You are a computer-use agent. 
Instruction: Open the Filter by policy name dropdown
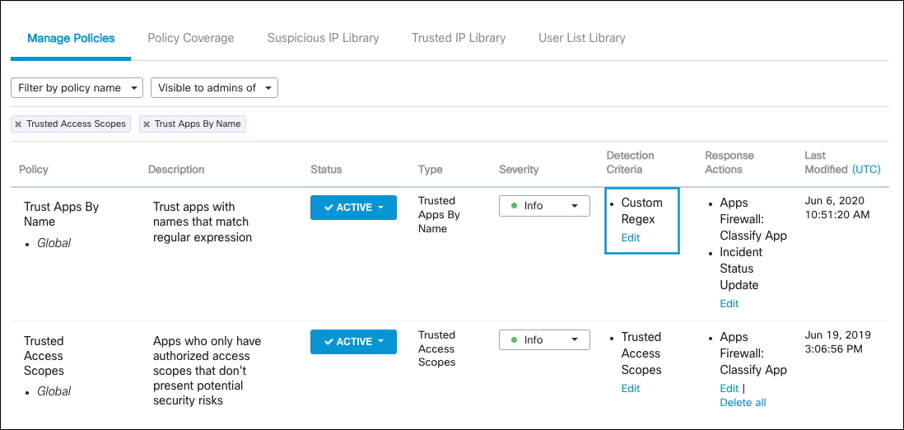point(77,88)
